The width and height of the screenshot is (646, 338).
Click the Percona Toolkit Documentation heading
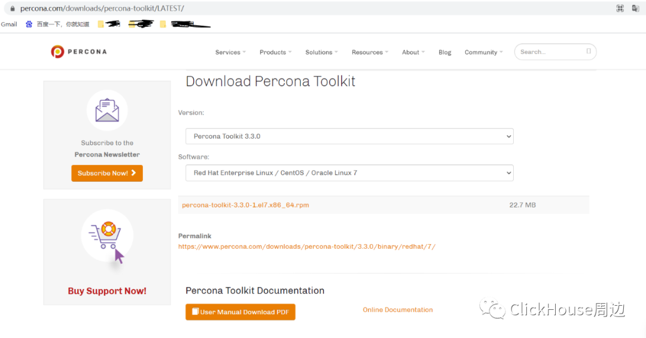pos(255,291)
